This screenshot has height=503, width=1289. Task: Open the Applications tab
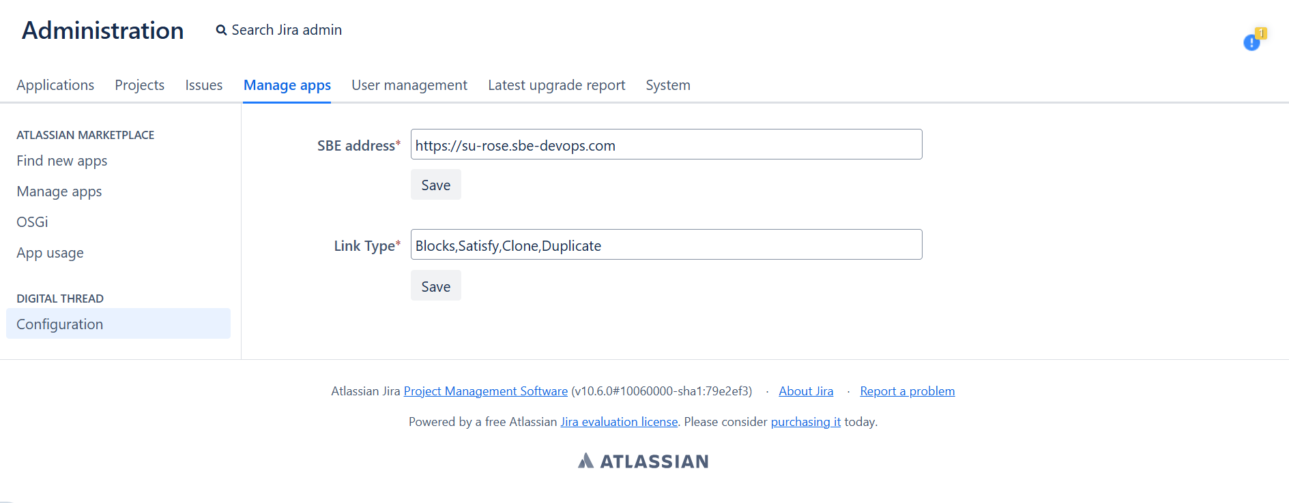[55, 85]
